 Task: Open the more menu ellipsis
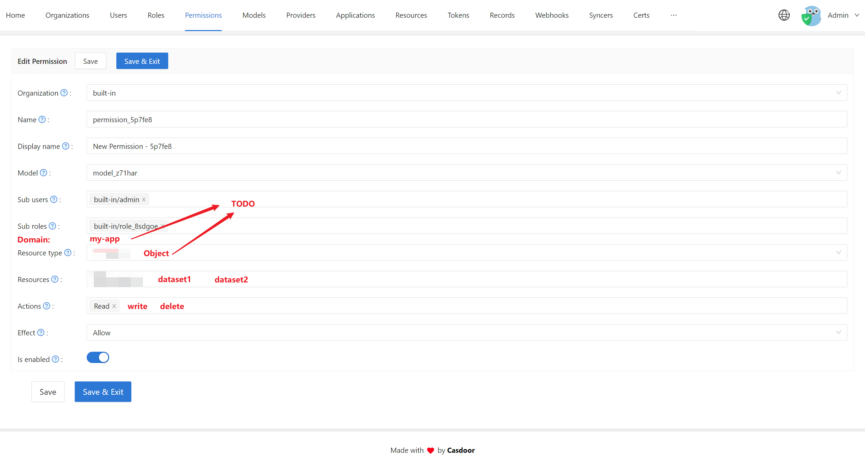[x=673, y=15]
